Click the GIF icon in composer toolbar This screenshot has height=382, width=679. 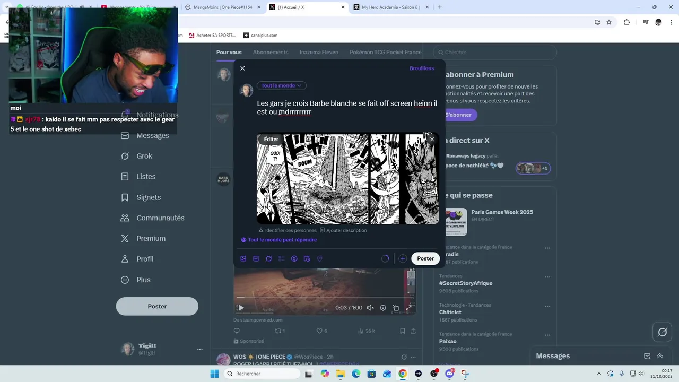click(x=256, y=259)
